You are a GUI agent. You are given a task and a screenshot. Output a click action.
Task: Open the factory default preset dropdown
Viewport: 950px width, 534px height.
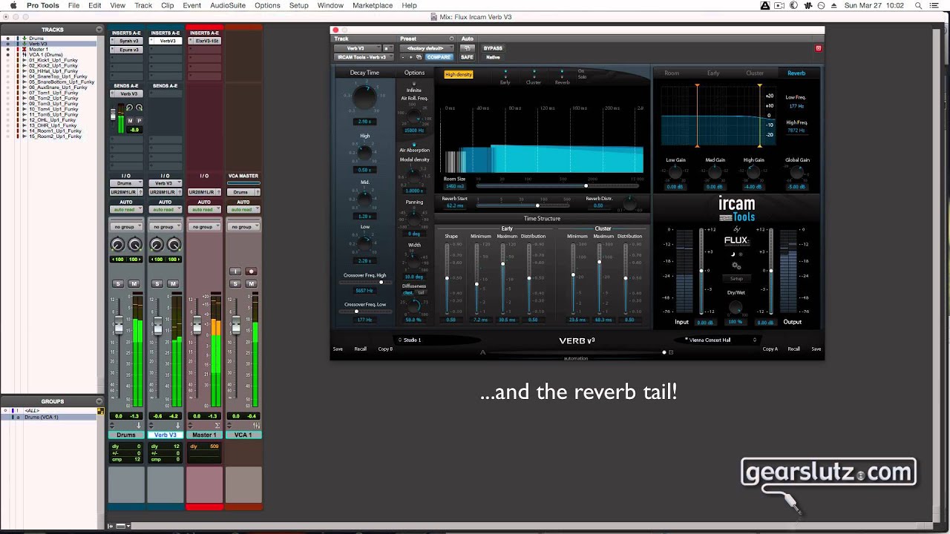(426, 48)
